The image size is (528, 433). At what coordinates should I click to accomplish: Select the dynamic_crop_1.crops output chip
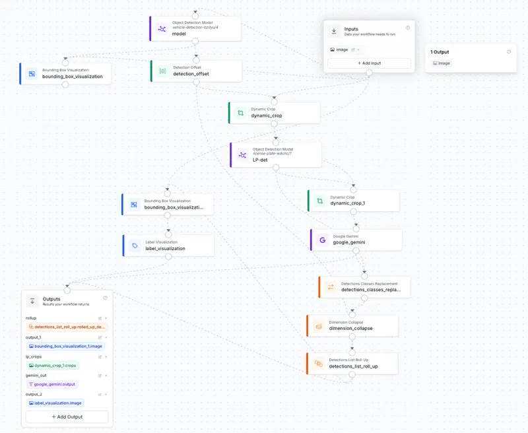(x=53, y=365)
